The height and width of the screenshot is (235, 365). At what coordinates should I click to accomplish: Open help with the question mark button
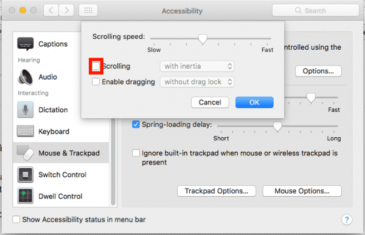pos(347,219)
